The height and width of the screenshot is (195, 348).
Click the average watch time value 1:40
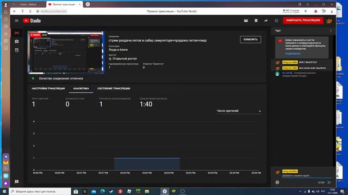[x=146, y=104]
